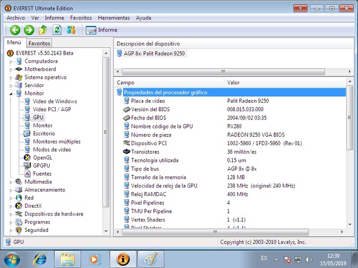Click the Almacenamiento drive icon
The height and width of the screenshot is (268, 358).
(x=18, y=190)
